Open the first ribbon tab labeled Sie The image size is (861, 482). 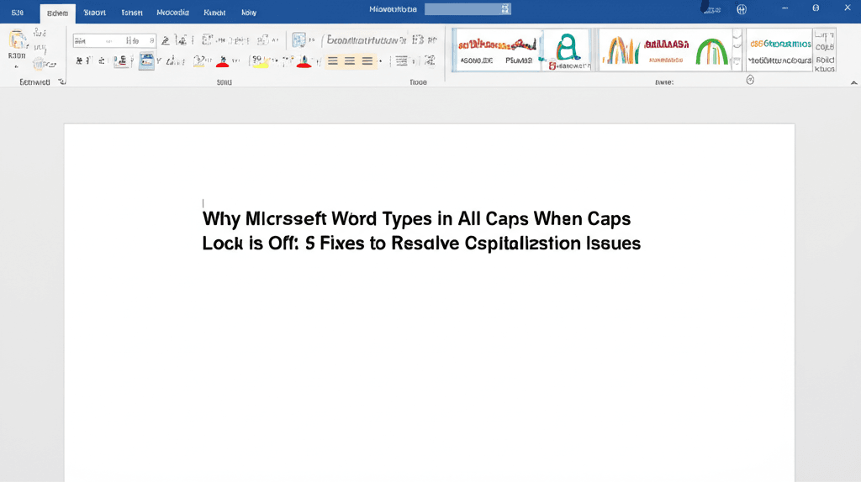[18, 13]
